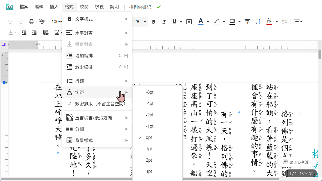
Task: Choose 增加縮排 menu entry
Action: [x=97, y=56]
